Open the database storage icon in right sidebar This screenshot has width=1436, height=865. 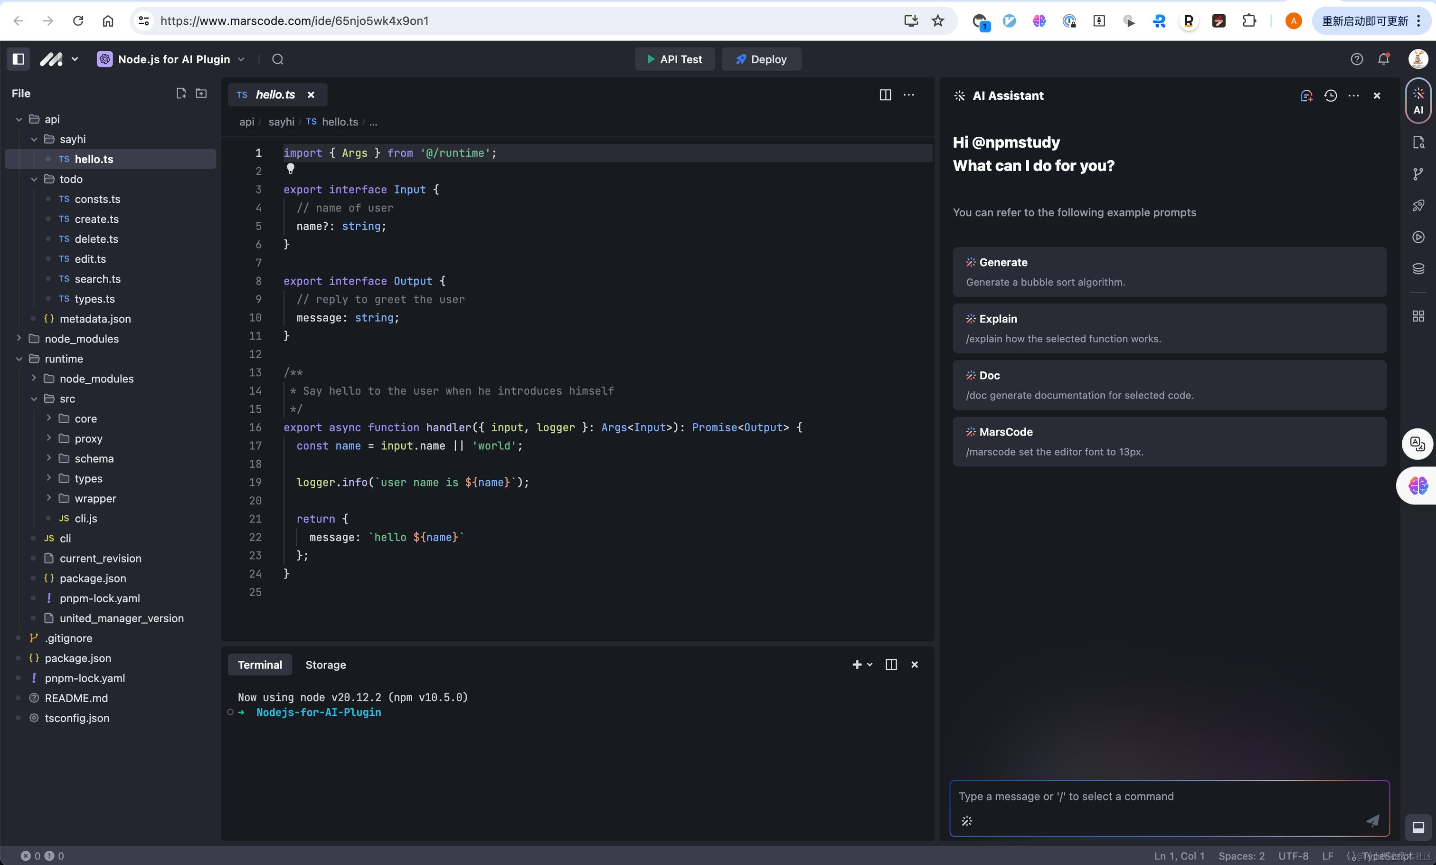coord(1418,268)
